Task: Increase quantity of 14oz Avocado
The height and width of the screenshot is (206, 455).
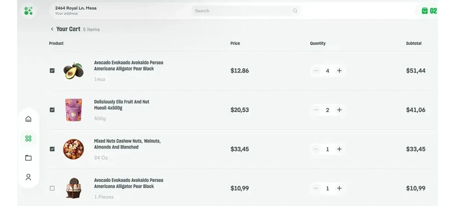Action: pos(339,71)
